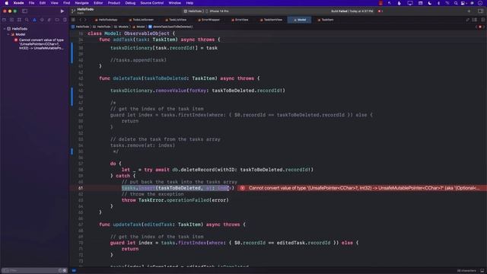Click the red error icon on line 61
Image resolution: width=487 pixels, height=274 pixels.
243,188
